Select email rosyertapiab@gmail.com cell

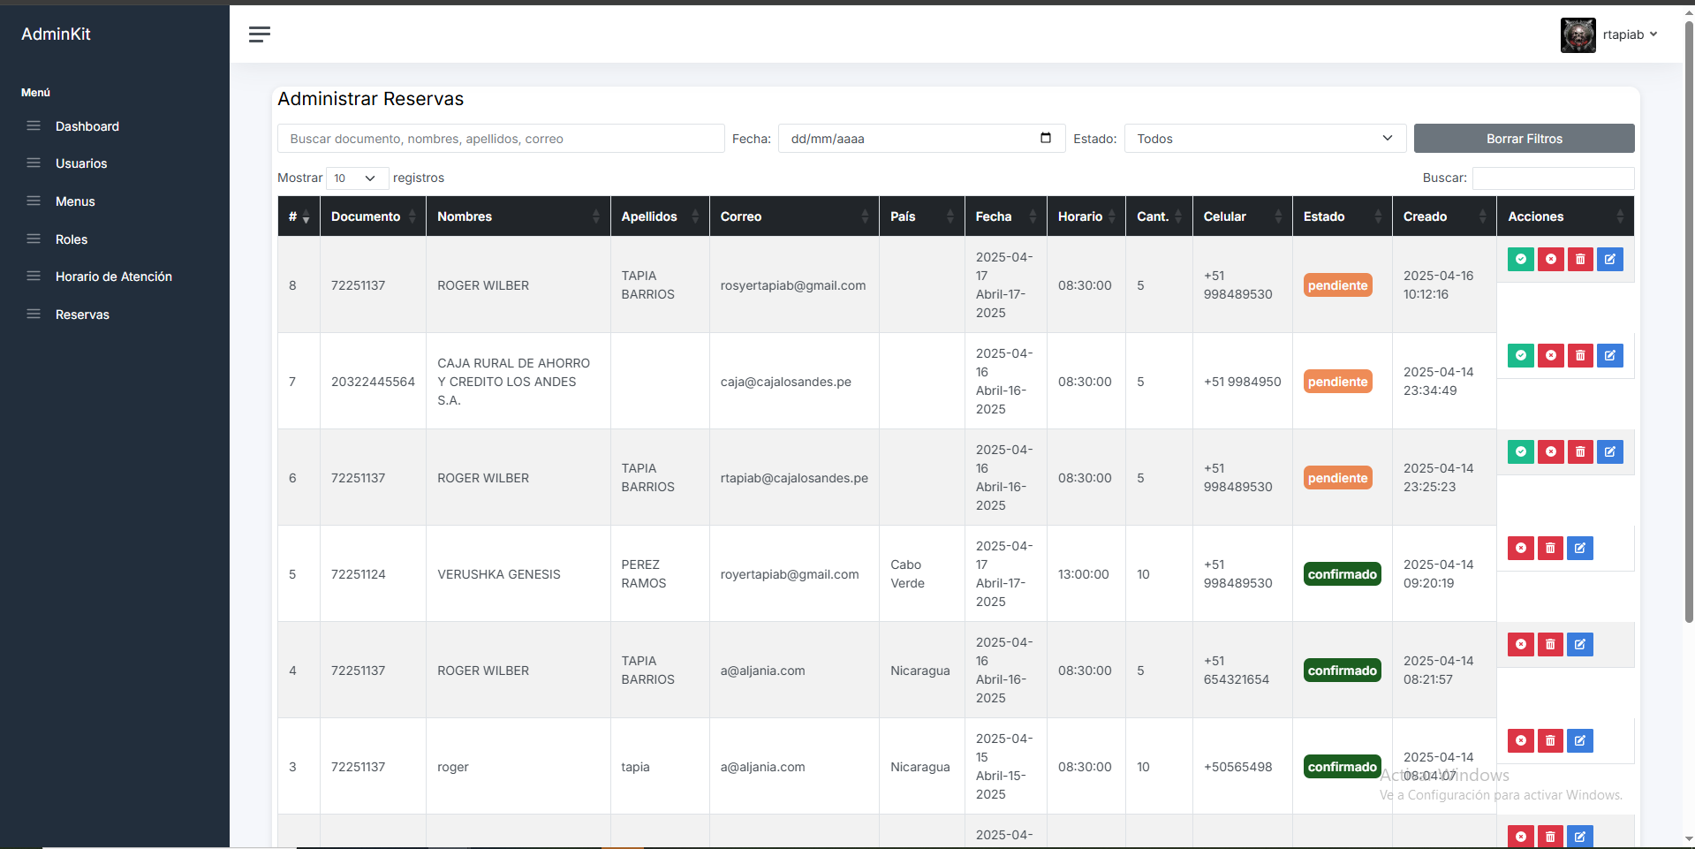[x=793, y=285]
